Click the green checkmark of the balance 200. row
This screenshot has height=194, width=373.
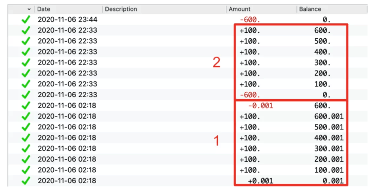(x=26, y=73)
